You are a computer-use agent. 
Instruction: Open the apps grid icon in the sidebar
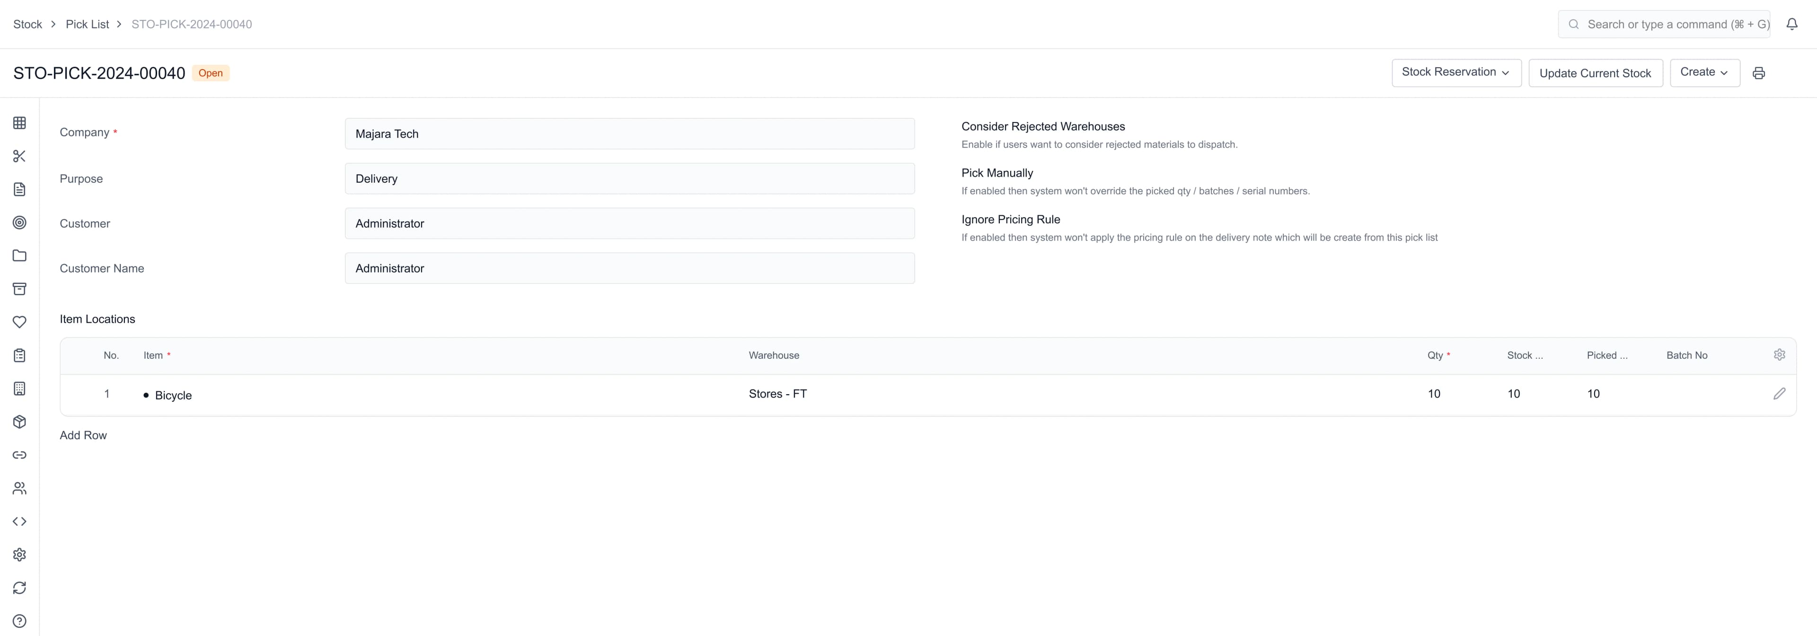click(x=19, y=123)
